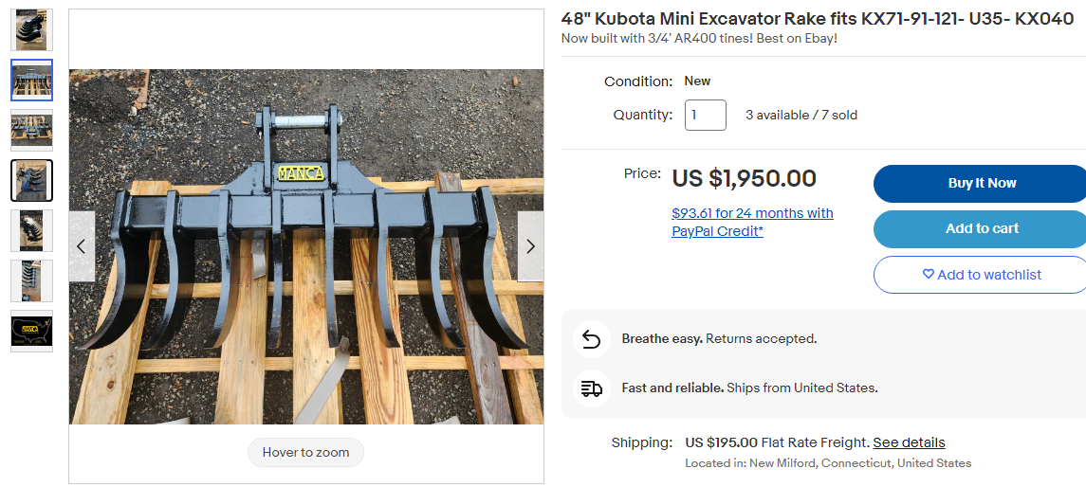This screenshot has width=1086, height=487.
Task: Select the first thumbnail in the gallery
Action: 31,30
